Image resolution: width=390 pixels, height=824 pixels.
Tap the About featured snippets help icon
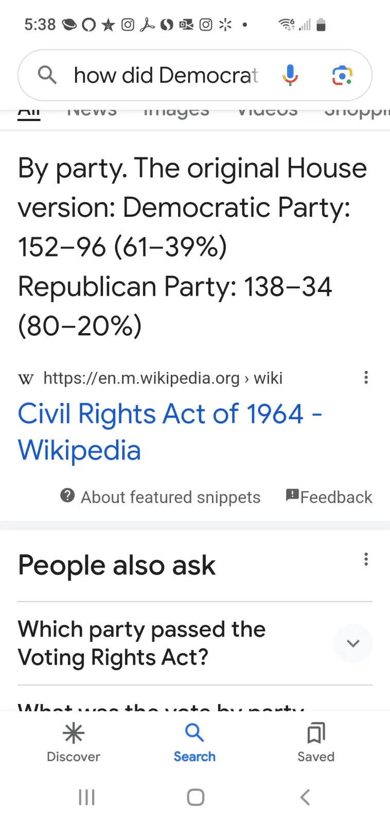[x=67, y=495]
